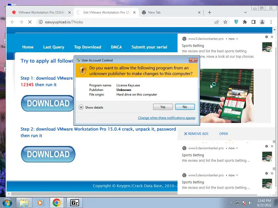This screenshot has height=208, width=278.
Task: Open media player from taskbar
Action: 40,203
